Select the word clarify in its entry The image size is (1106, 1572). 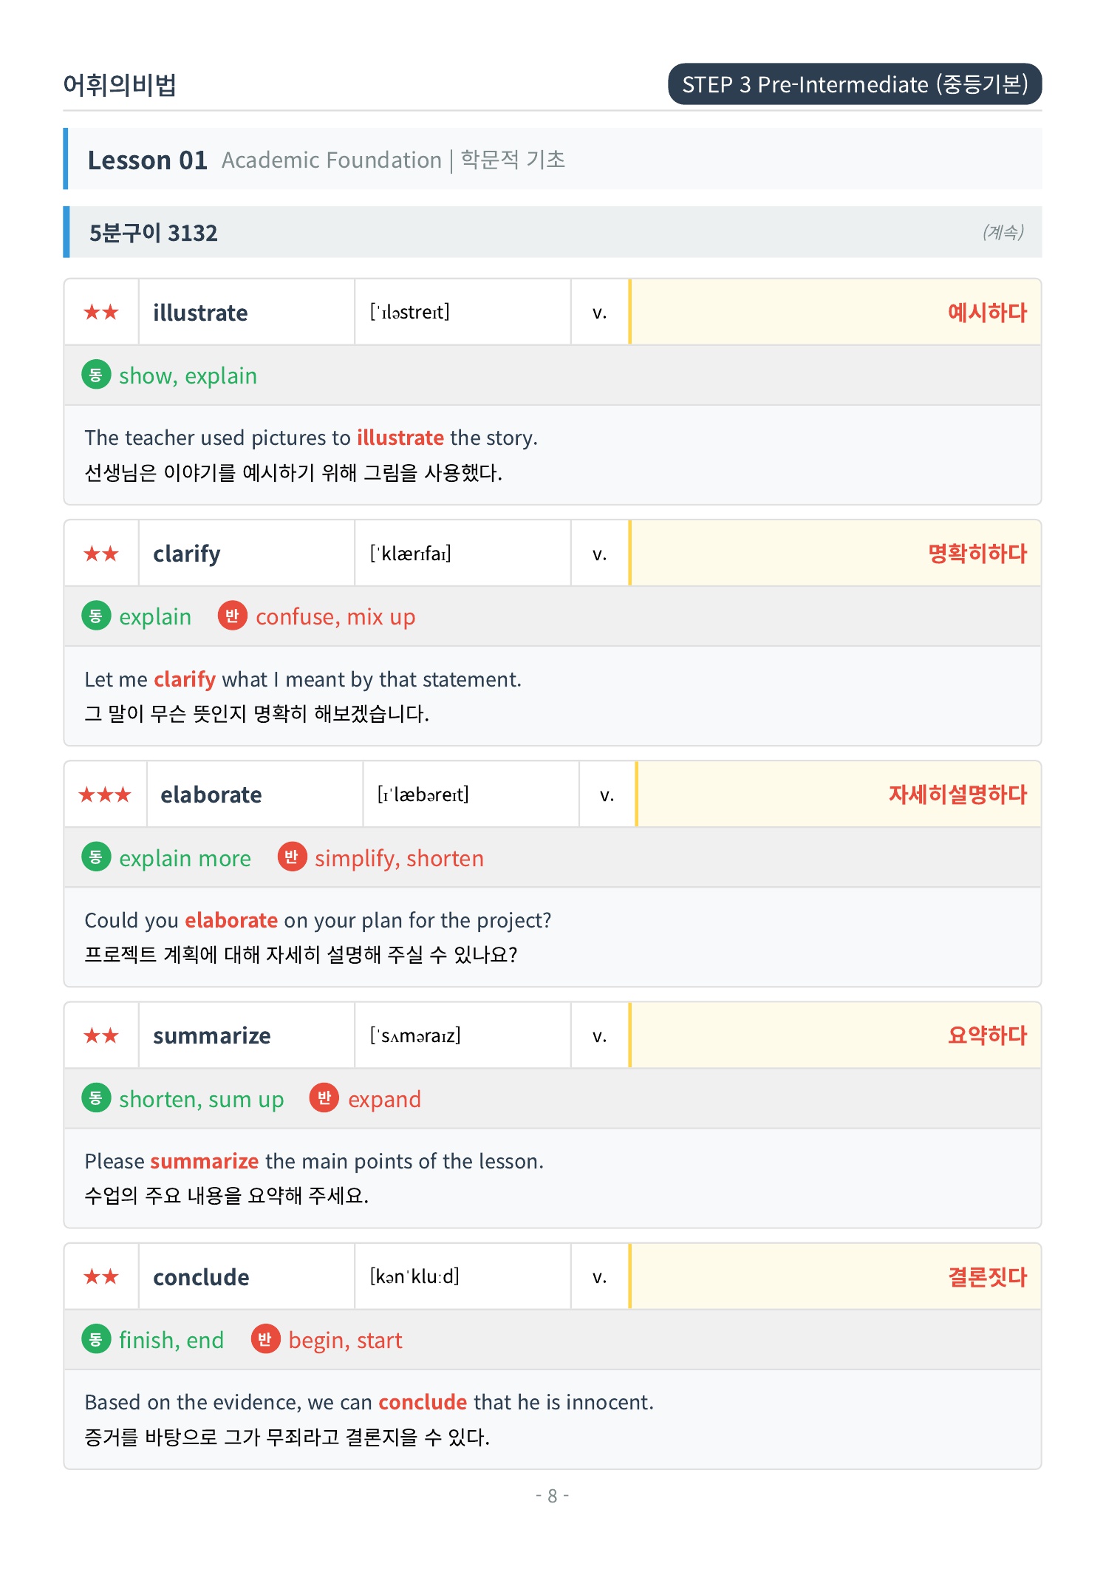[x=187, y=554]
